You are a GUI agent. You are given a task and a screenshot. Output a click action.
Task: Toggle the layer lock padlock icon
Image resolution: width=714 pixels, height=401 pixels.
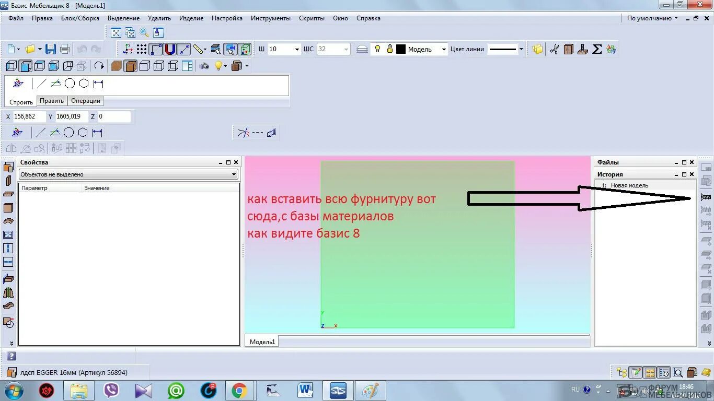click(389, 49)
